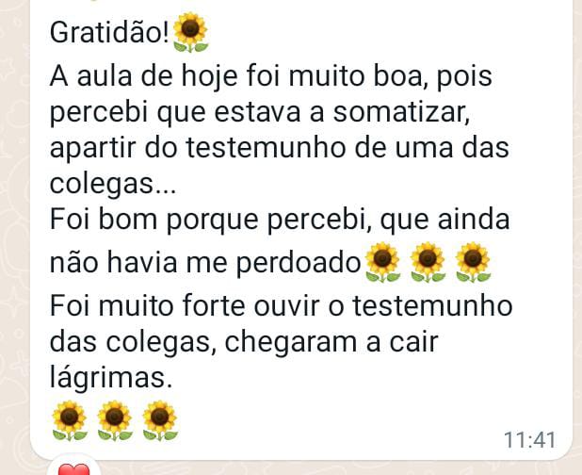Viewport: 582px width, 475px height.
Task: Click the word "lágrimas." at the end
Action: (111, 378)
